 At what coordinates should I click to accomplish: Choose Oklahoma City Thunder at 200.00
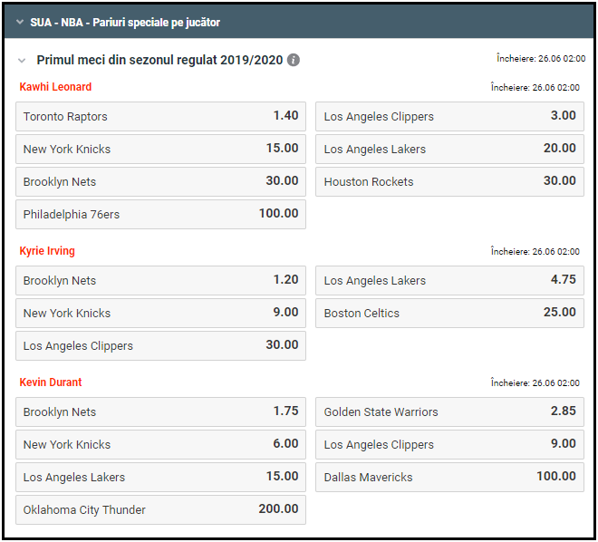pyautogui.click(x=160, y=509)
